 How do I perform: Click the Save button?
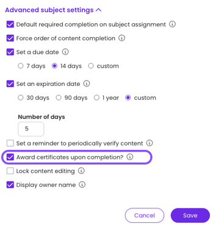pyautogui.click(x=190, y=216)
